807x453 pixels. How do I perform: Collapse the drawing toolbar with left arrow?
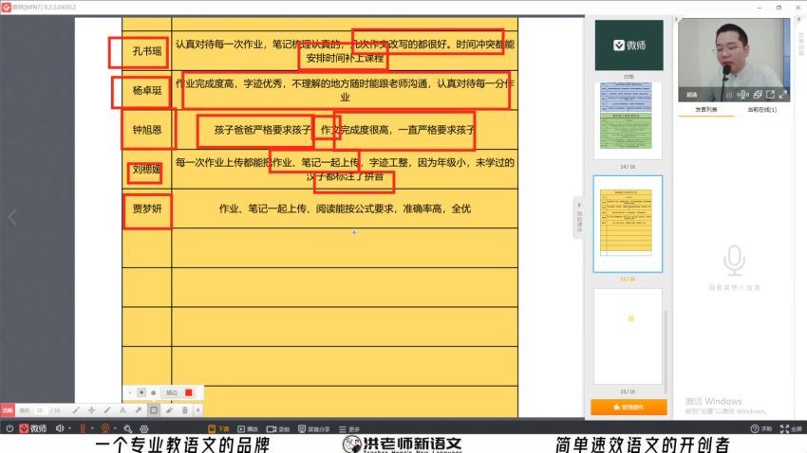[198, 410]
